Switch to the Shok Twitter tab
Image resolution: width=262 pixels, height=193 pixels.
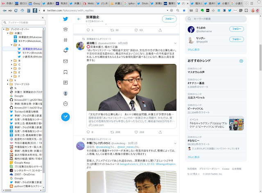(x=143, y=3)
